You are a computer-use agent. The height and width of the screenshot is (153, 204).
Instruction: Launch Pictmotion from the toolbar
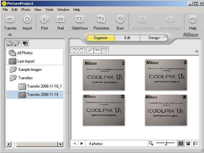101,23
